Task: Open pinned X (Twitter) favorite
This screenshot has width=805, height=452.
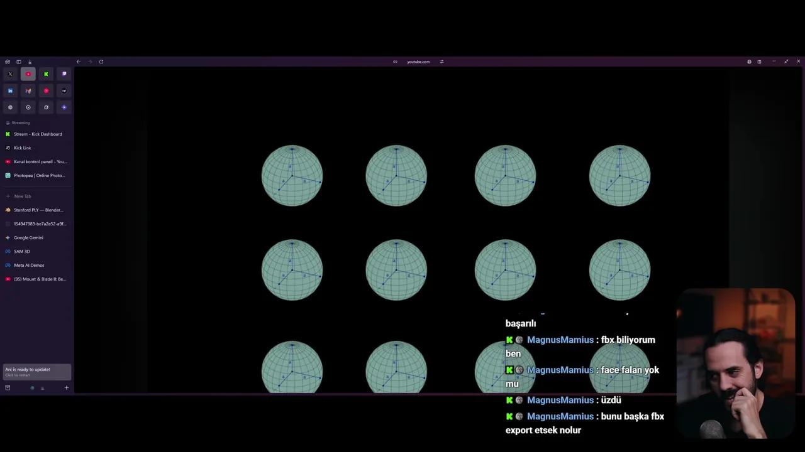Action: 10,74
